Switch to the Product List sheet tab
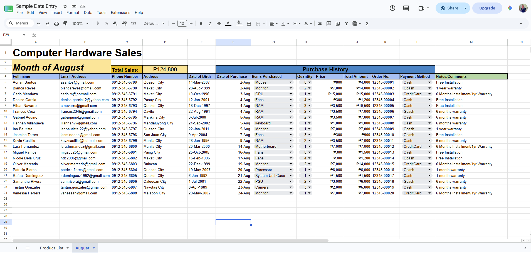Viewport: 531px width, 253px height. click(52, 248)
